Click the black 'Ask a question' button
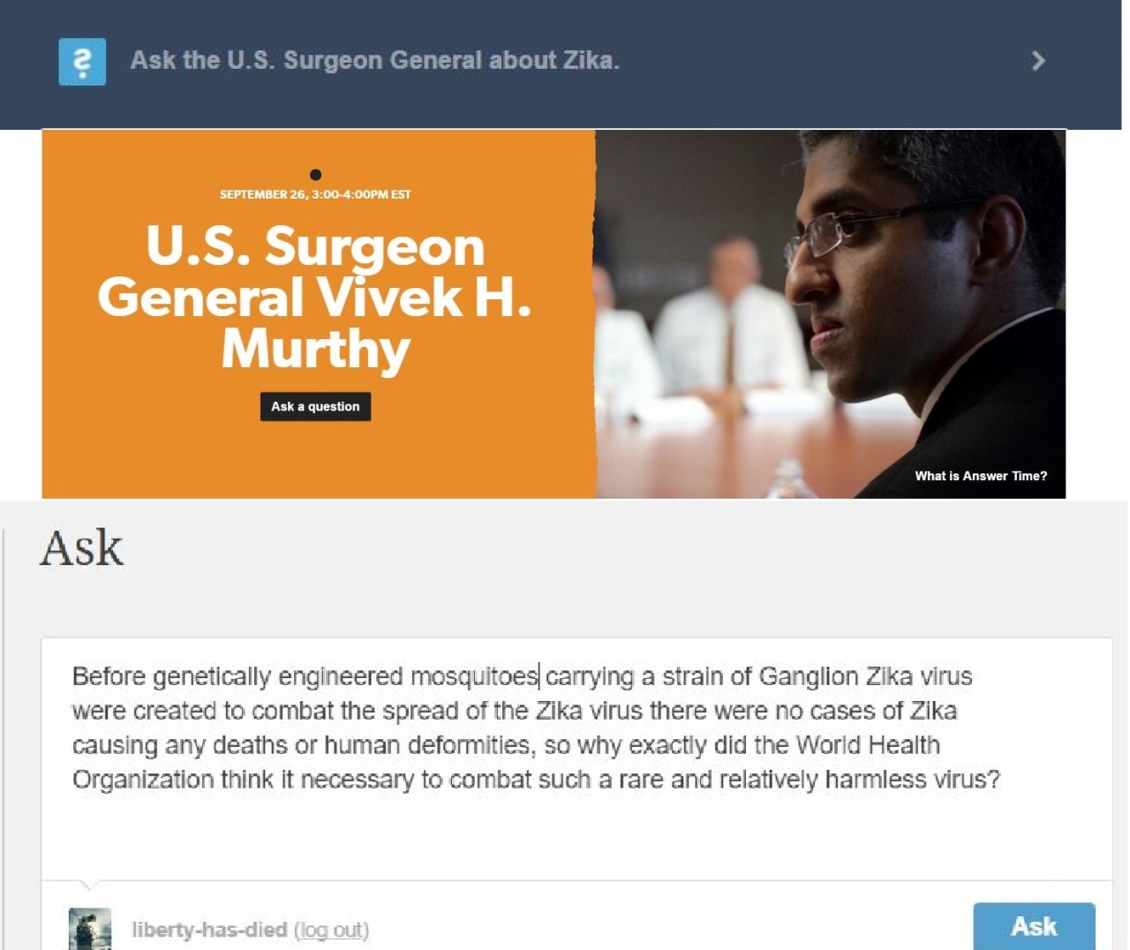Image resolution: width=1130 pixels, height=950 pixels. coord(315,406)
